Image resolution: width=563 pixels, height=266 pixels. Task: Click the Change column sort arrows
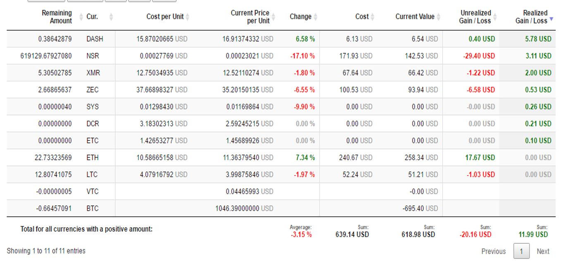(x=316, y=17)
